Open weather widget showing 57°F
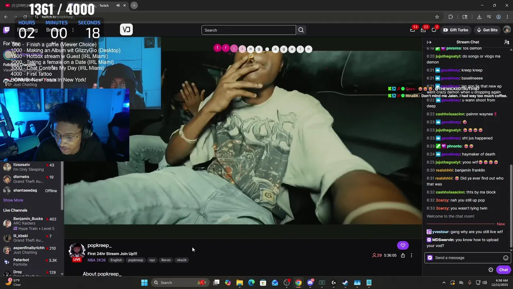Viewport: 513px width, 289px height. point(13,283)
